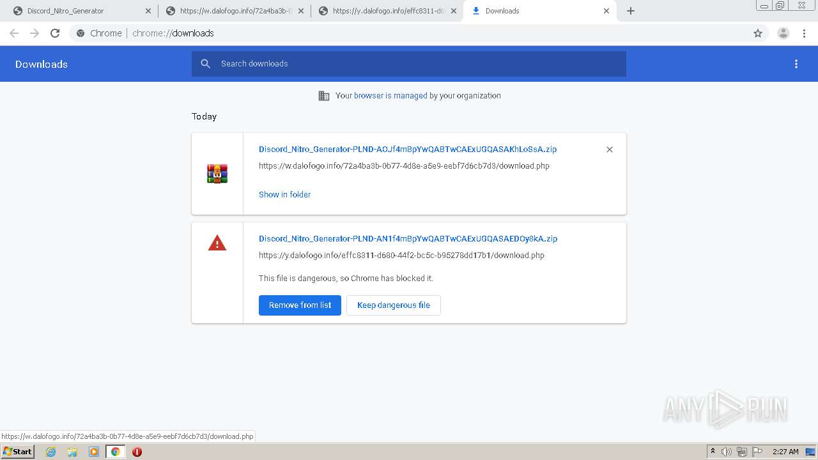Open the user profile avatar icon
The height and width of the screenshot is (460, 818).
783,33
